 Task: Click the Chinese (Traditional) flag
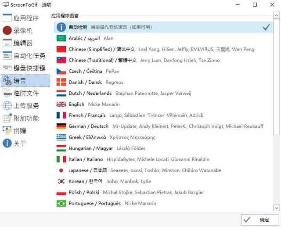pyautogui.click(x=61, y=60)
